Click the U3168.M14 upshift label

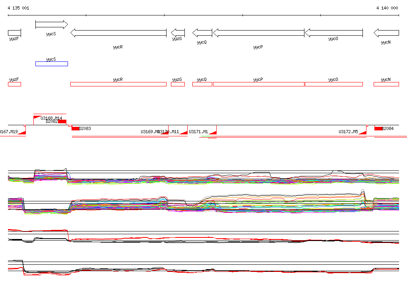point(51,118)
